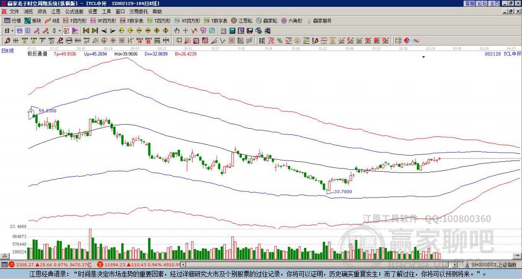The height and width of the screenshot is (279, 522).
Task: Open 赢家服务 service button
Action: tap(319, 20)
